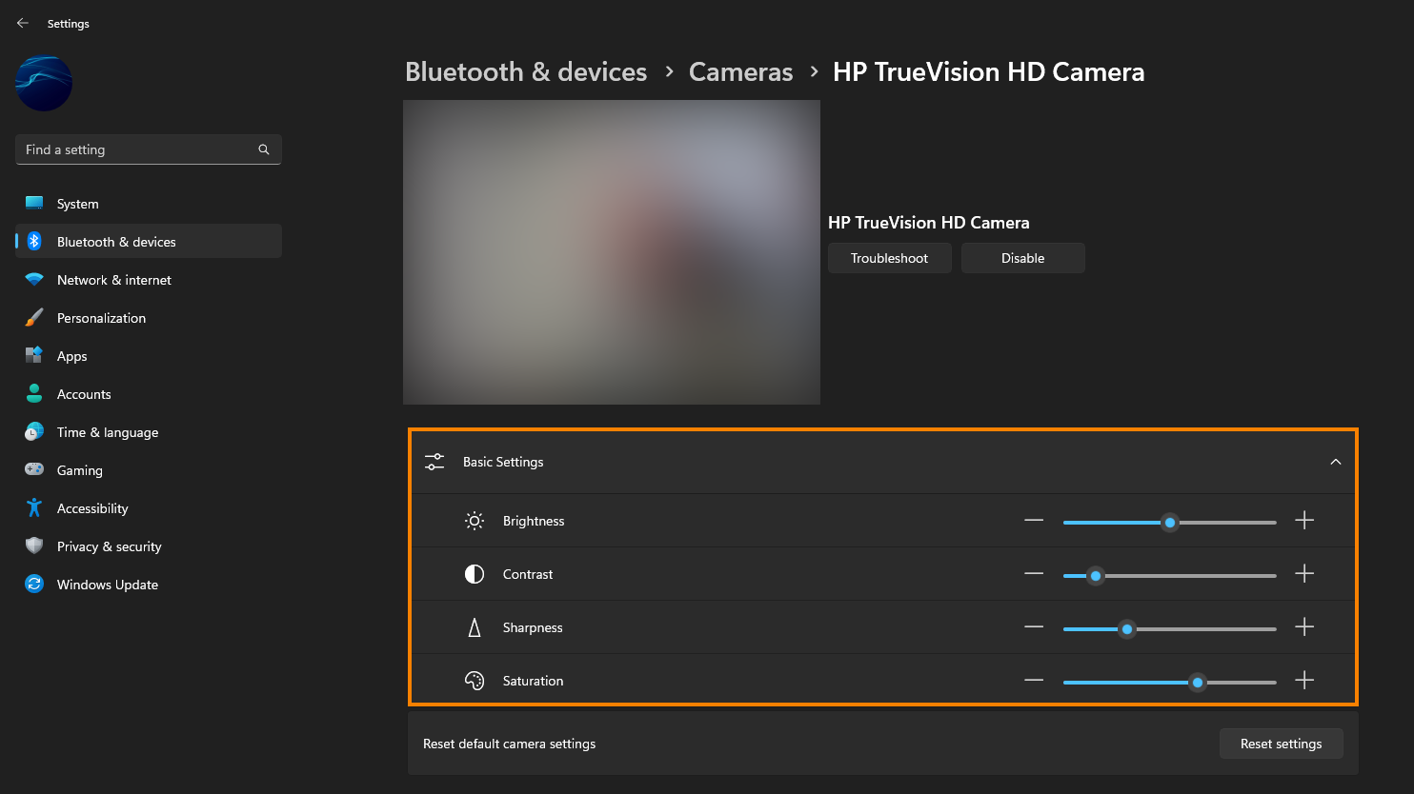Disable the HP TrueVision HD Camera
Screen dimensions: 1414x794
click(x=1022, y=258)
